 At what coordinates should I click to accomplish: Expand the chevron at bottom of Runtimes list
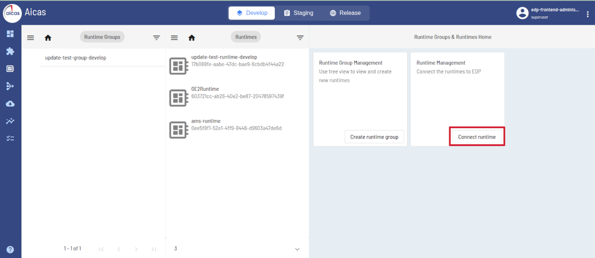(x=297, y=249)
